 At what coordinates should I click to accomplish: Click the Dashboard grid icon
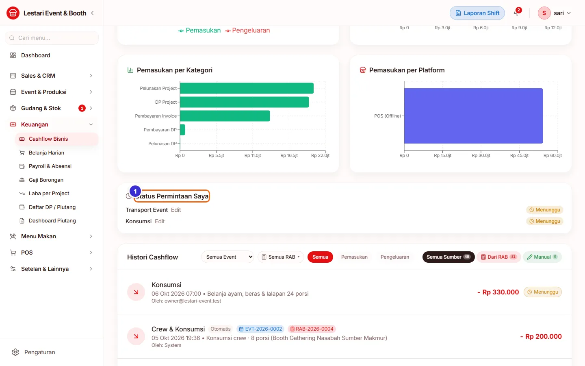pos(13,55)
